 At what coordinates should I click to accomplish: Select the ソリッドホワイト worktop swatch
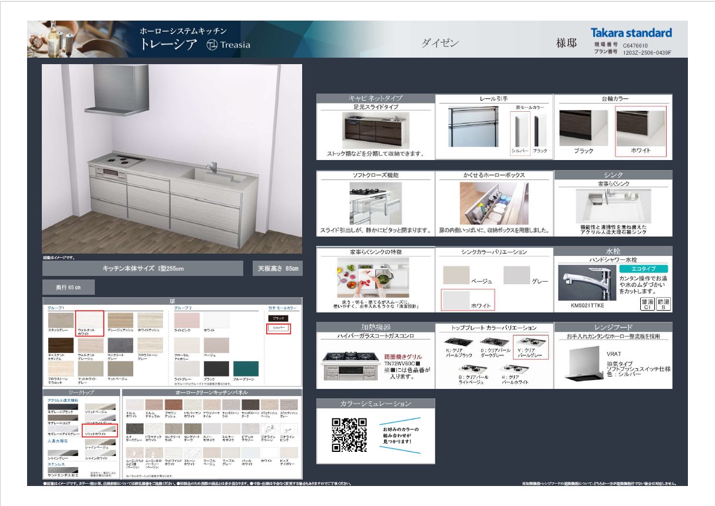100,429
